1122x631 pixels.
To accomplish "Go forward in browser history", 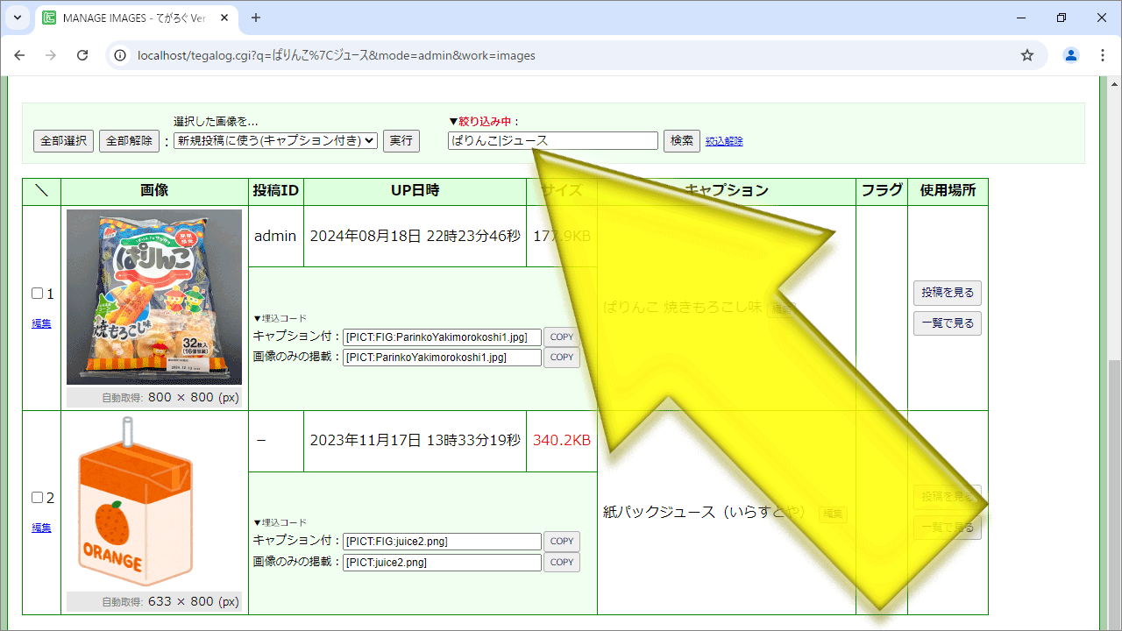I will tap(51, 55).
